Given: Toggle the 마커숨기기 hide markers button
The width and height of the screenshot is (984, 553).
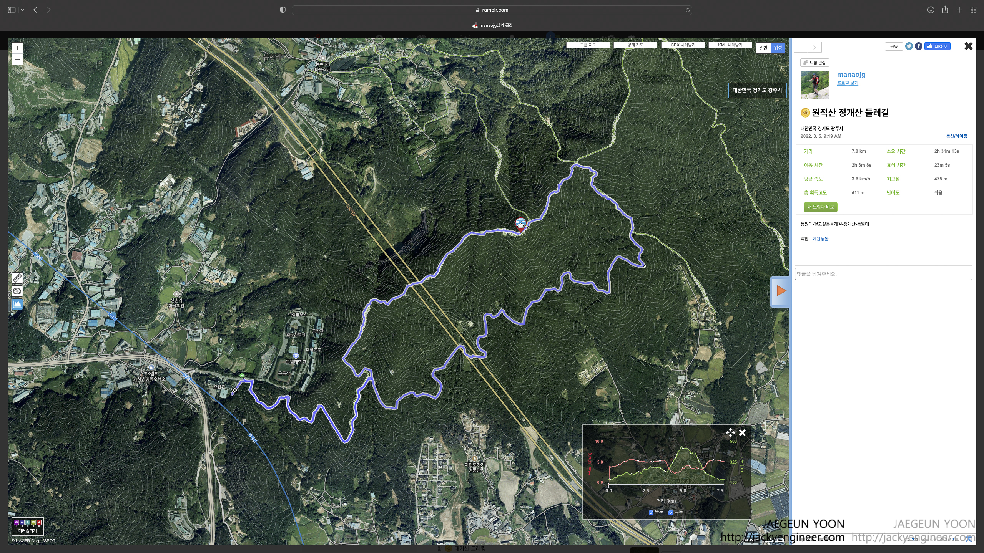Looking at the screenshot, I should (x=27, y=526).
